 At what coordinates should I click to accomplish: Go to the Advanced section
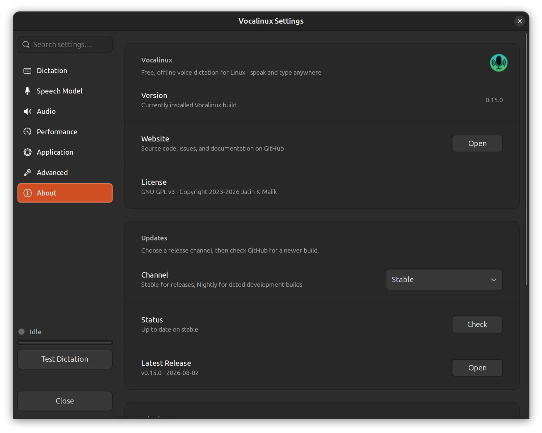65,173
